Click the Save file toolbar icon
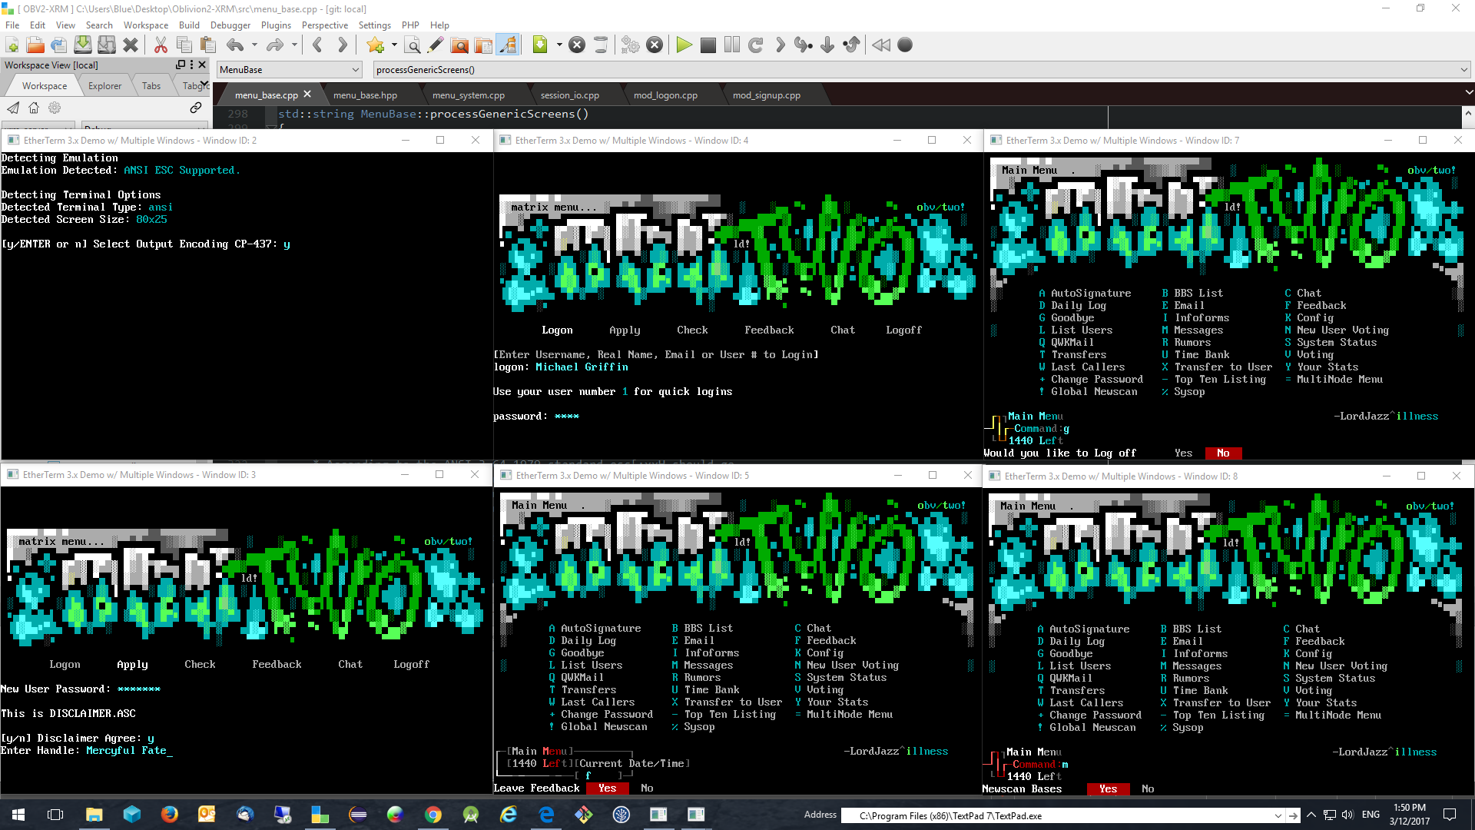This screenshot has width=1475, height=830. pyautogui.click(x=83, y=45)
